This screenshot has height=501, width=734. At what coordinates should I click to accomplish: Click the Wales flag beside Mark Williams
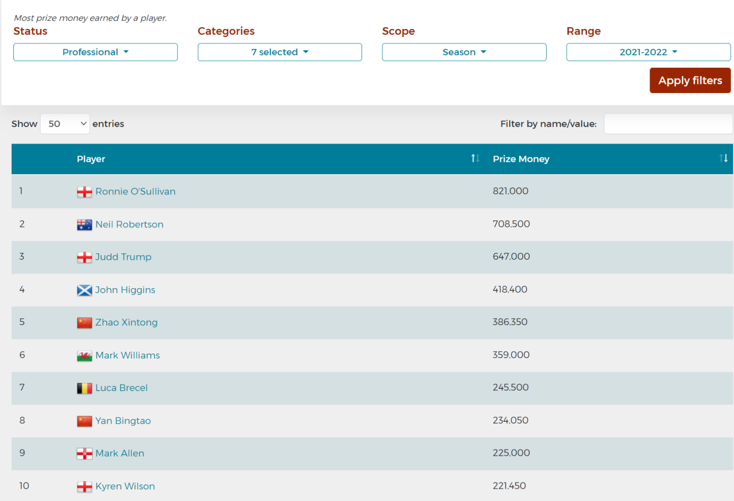coord(84,356)
